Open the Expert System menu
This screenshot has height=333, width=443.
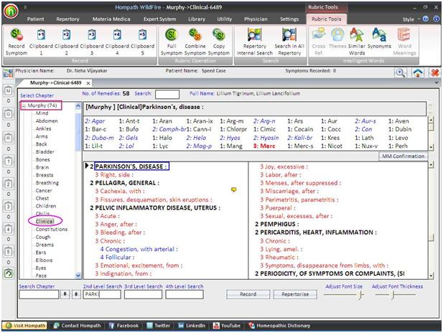coord(159,19)
